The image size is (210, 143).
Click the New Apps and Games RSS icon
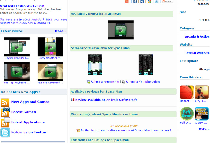click(x=5, y=102)
